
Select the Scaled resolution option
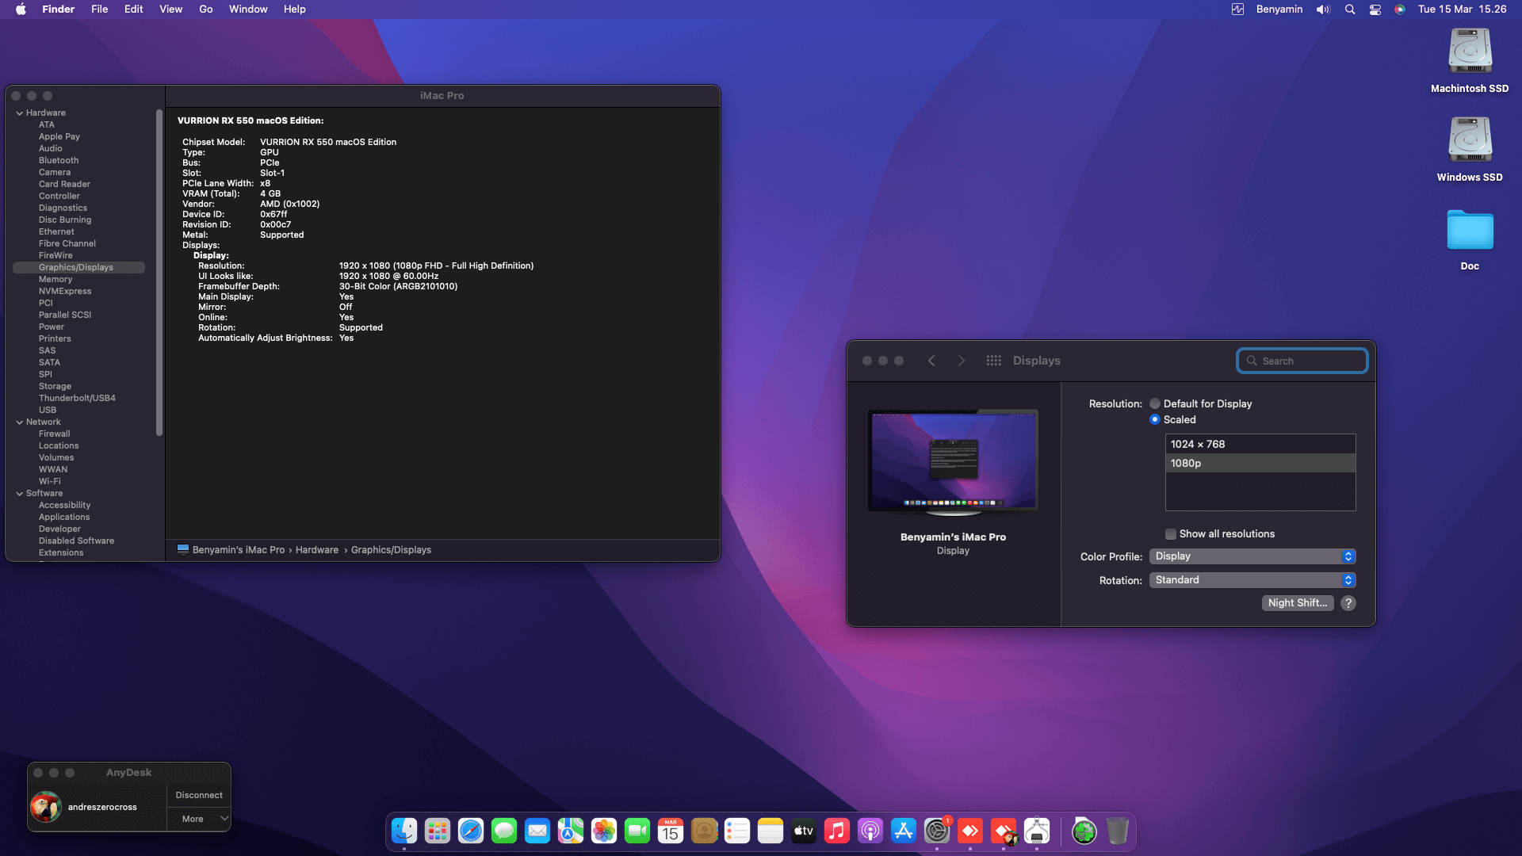click(1155, 419)
